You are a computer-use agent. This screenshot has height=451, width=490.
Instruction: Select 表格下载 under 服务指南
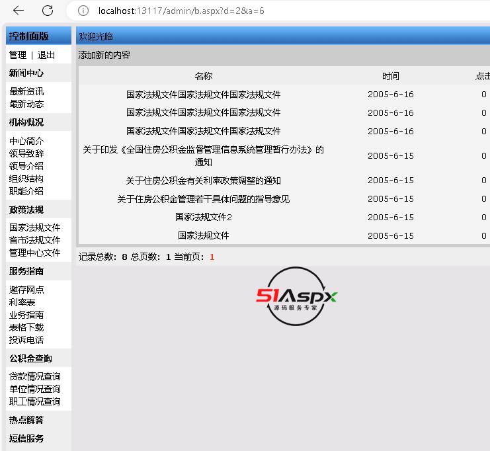click(x=26, y=327)
